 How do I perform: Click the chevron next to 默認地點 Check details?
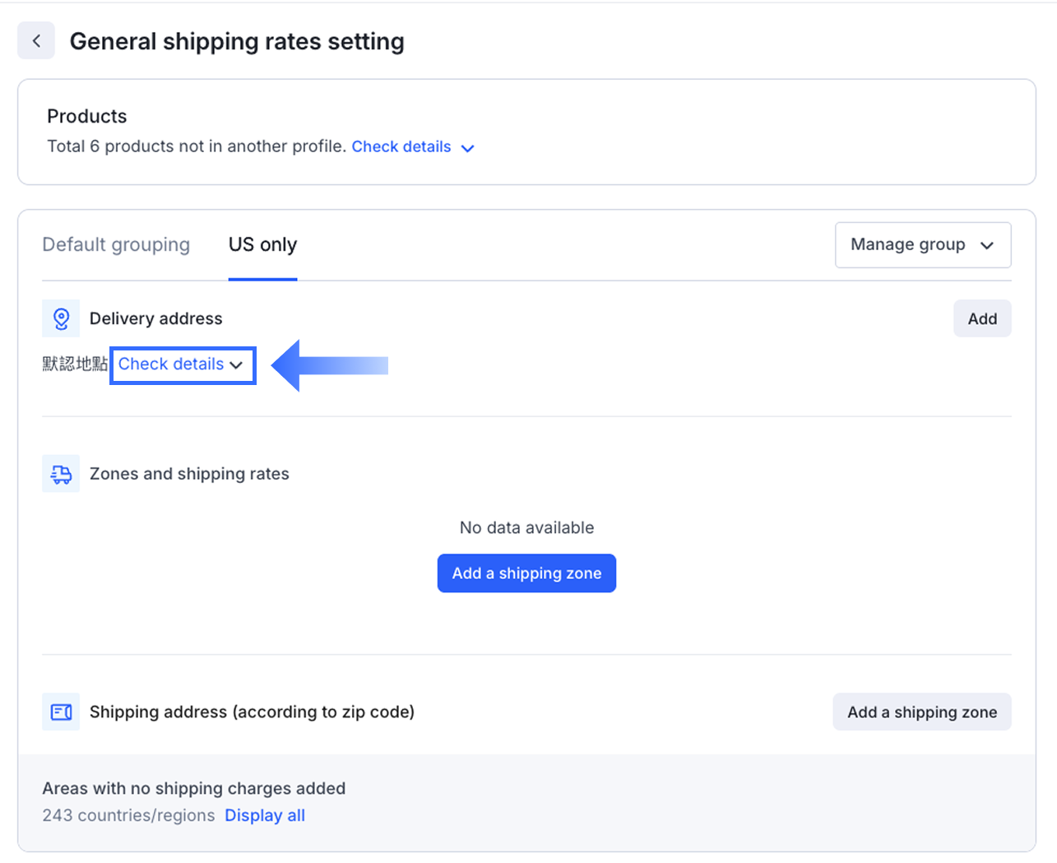tap(237, 365)
